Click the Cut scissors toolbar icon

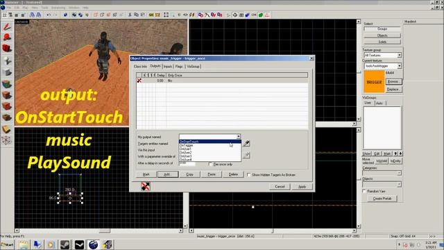tap(130, 15)
